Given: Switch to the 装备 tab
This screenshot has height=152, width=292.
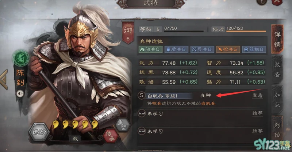Looking at the screenshot, I should coord(277,70).
